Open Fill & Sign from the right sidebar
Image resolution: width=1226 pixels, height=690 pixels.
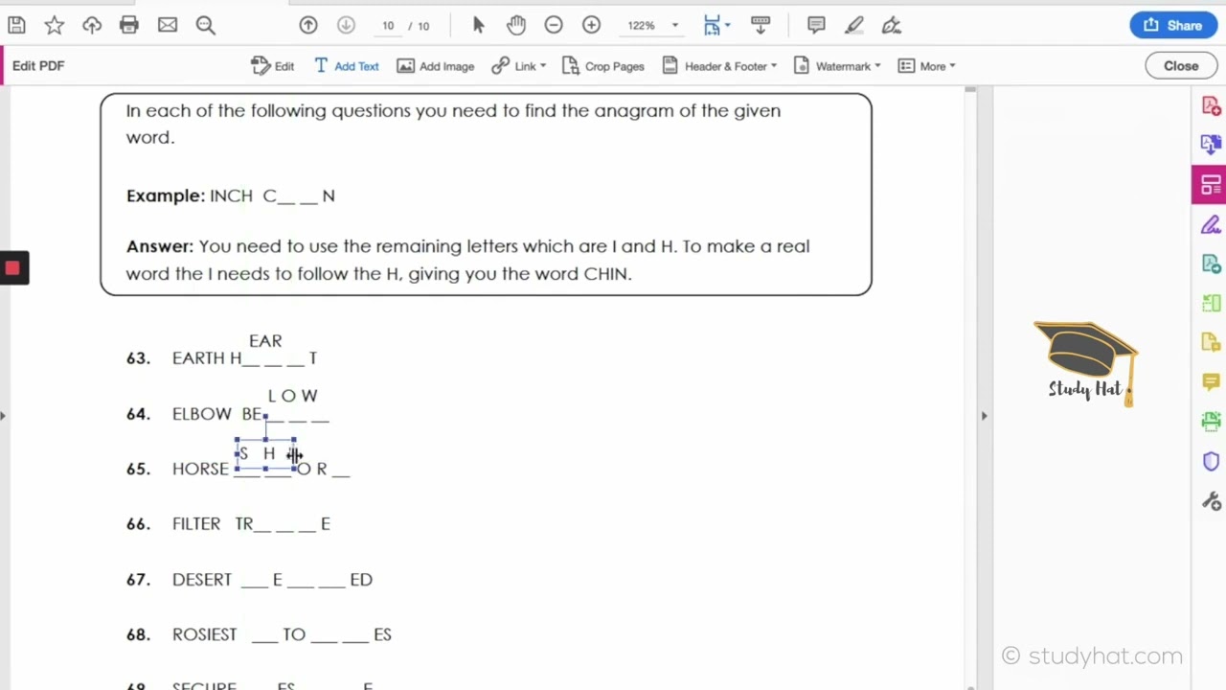point(1211,225)
